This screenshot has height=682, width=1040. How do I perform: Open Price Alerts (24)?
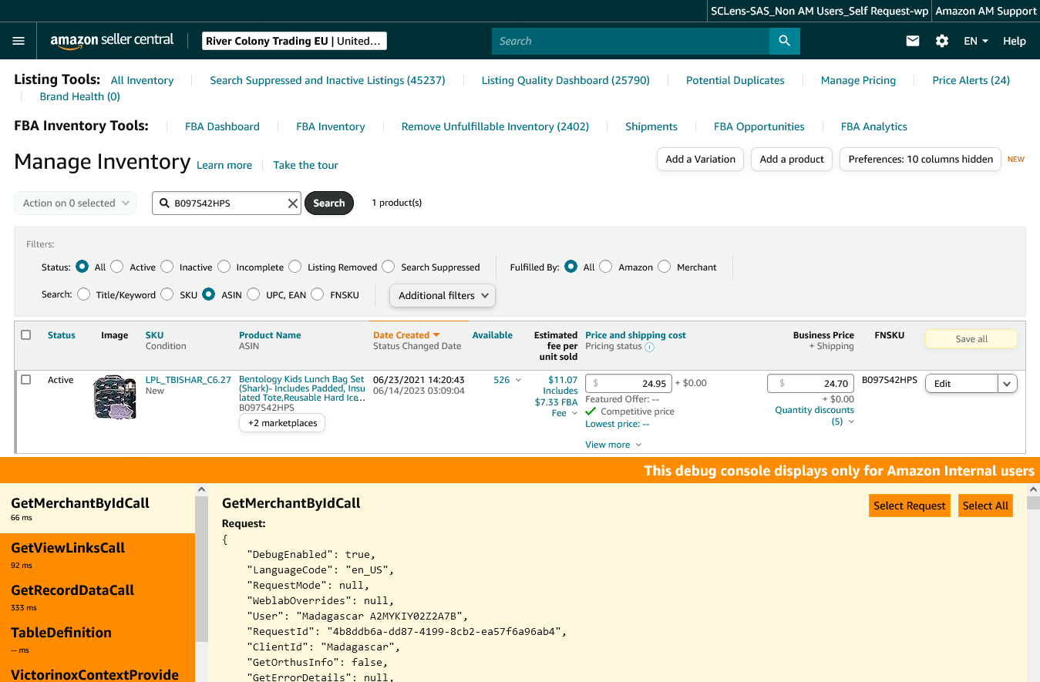tap(971, 80)
